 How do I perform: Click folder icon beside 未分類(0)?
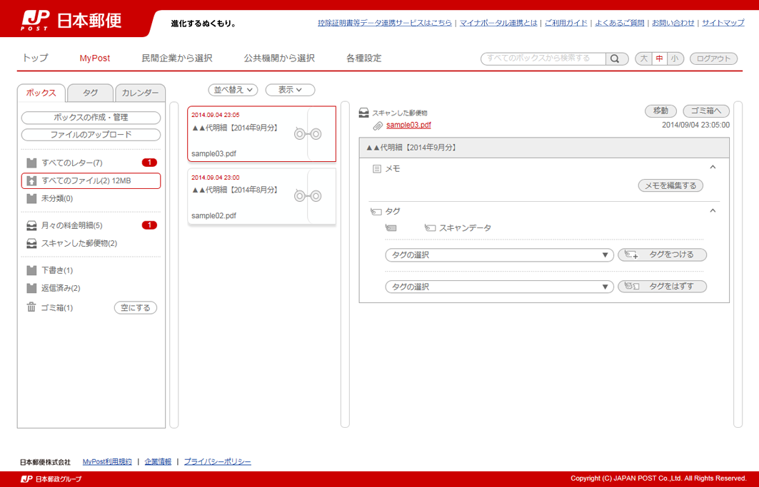click(x=31, y=198)
